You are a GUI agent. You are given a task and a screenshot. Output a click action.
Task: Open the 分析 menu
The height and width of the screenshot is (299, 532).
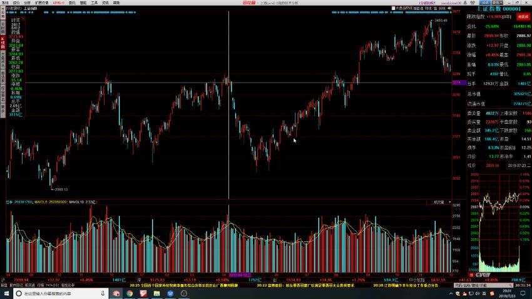pos(28,3)
